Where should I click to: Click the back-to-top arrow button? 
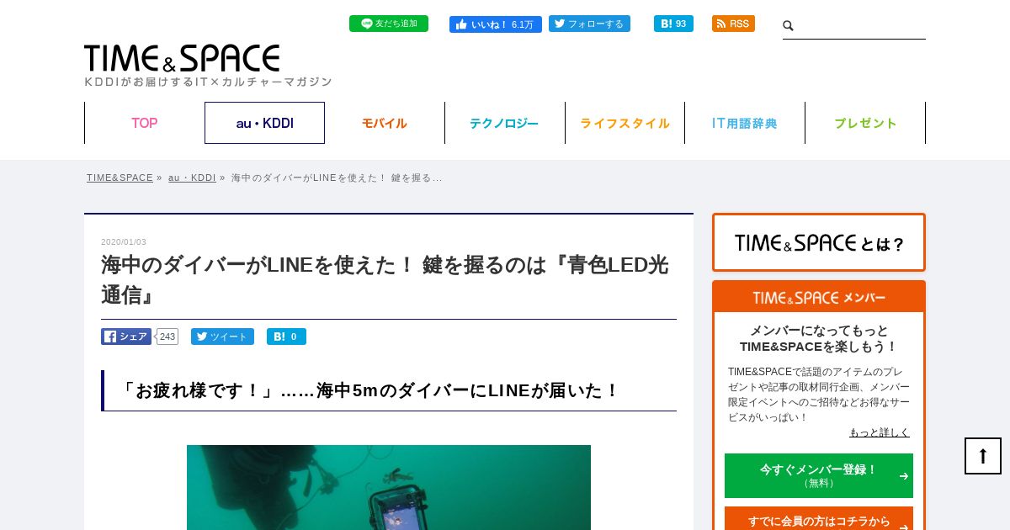pos(983,456)
